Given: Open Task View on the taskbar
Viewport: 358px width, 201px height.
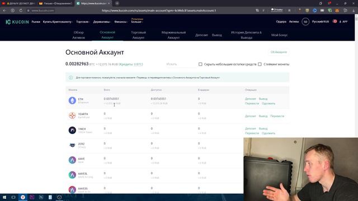Looking at the screenshot, I should 13,197.
